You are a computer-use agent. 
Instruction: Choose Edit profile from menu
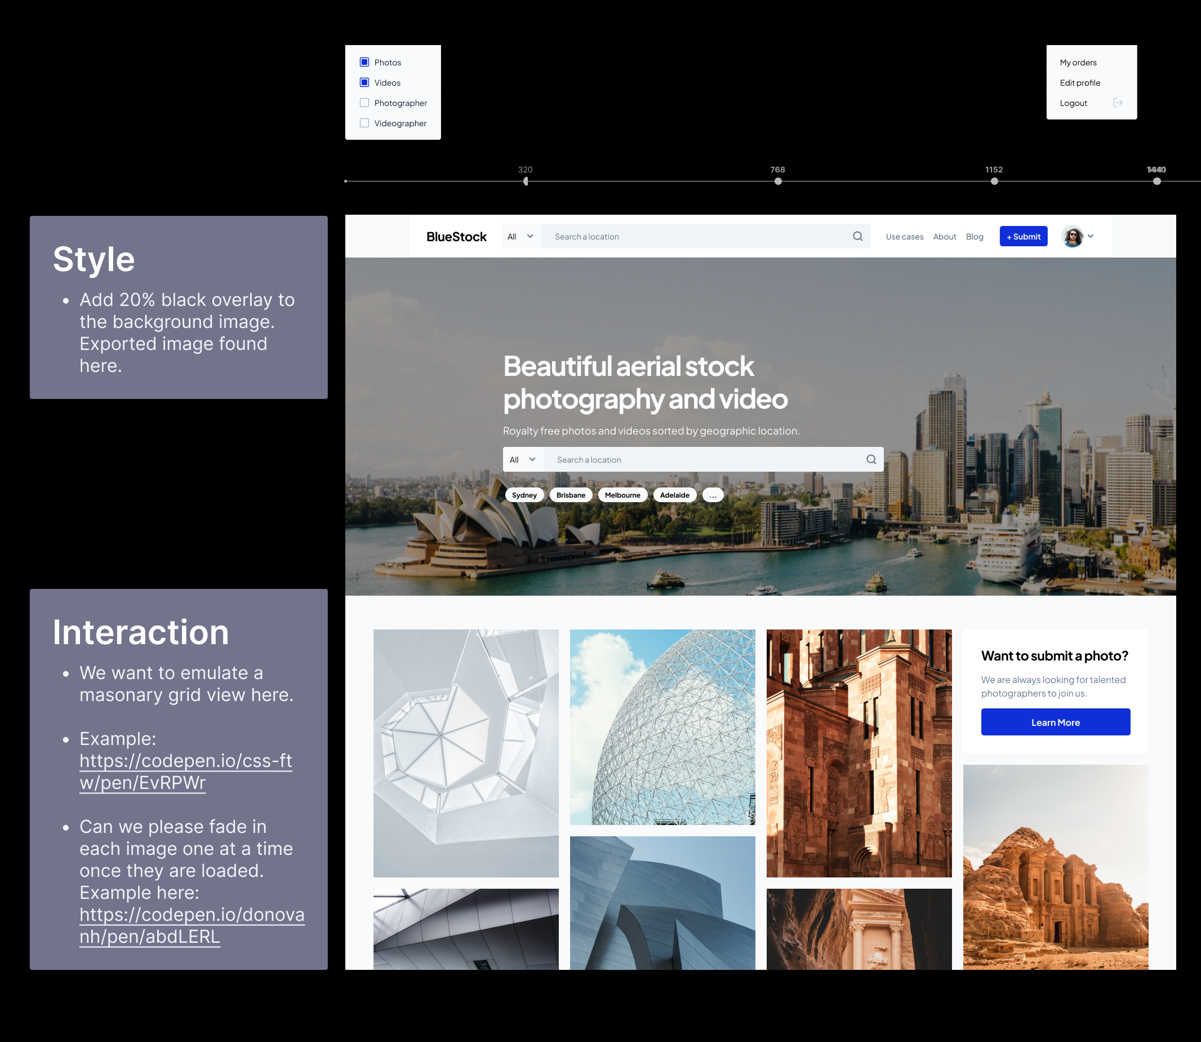coord(1079,83)
